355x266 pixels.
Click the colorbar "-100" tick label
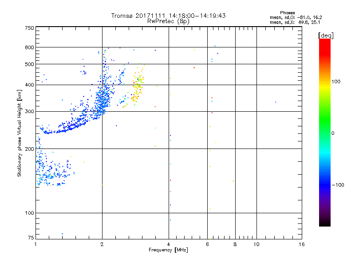click(x=338, y=185)
